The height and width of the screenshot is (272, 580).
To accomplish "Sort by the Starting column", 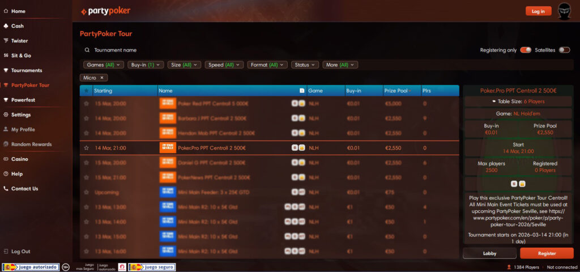I will click(103, 91).
